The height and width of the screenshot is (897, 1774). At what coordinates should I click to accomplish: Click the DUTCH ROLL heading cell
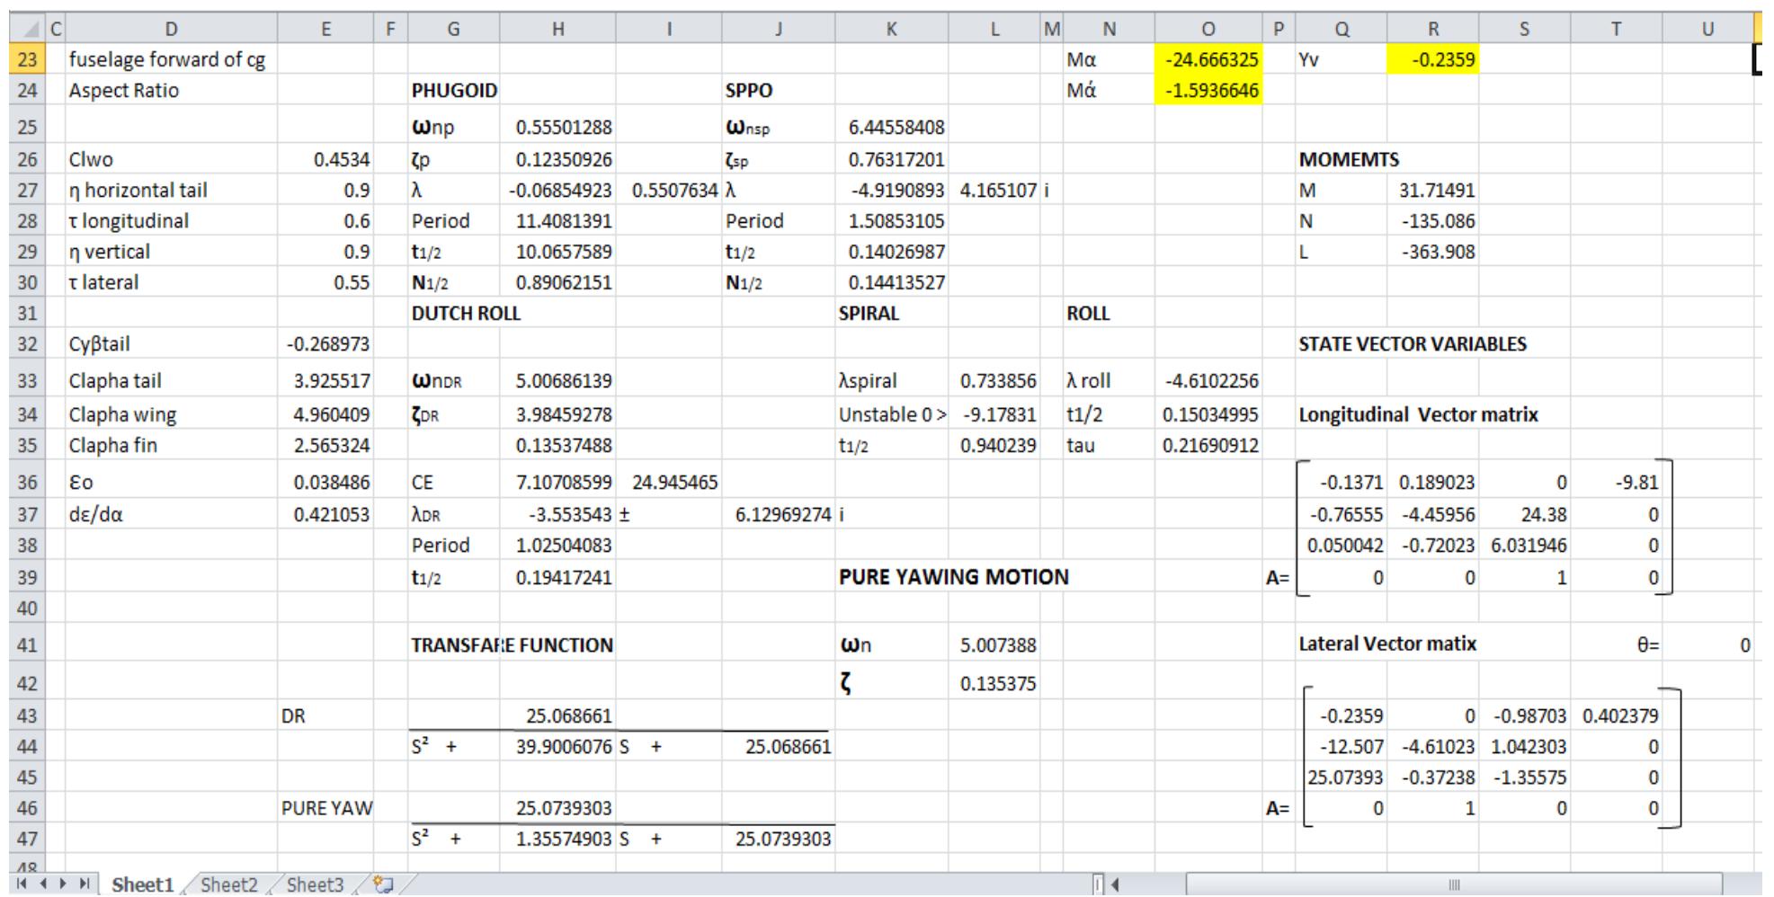pyautogui.click(x=466, y=313)
